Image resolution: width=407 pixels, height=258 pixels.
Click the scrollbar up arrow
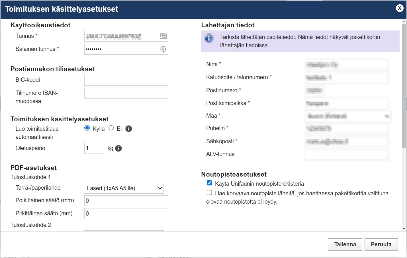404,21
